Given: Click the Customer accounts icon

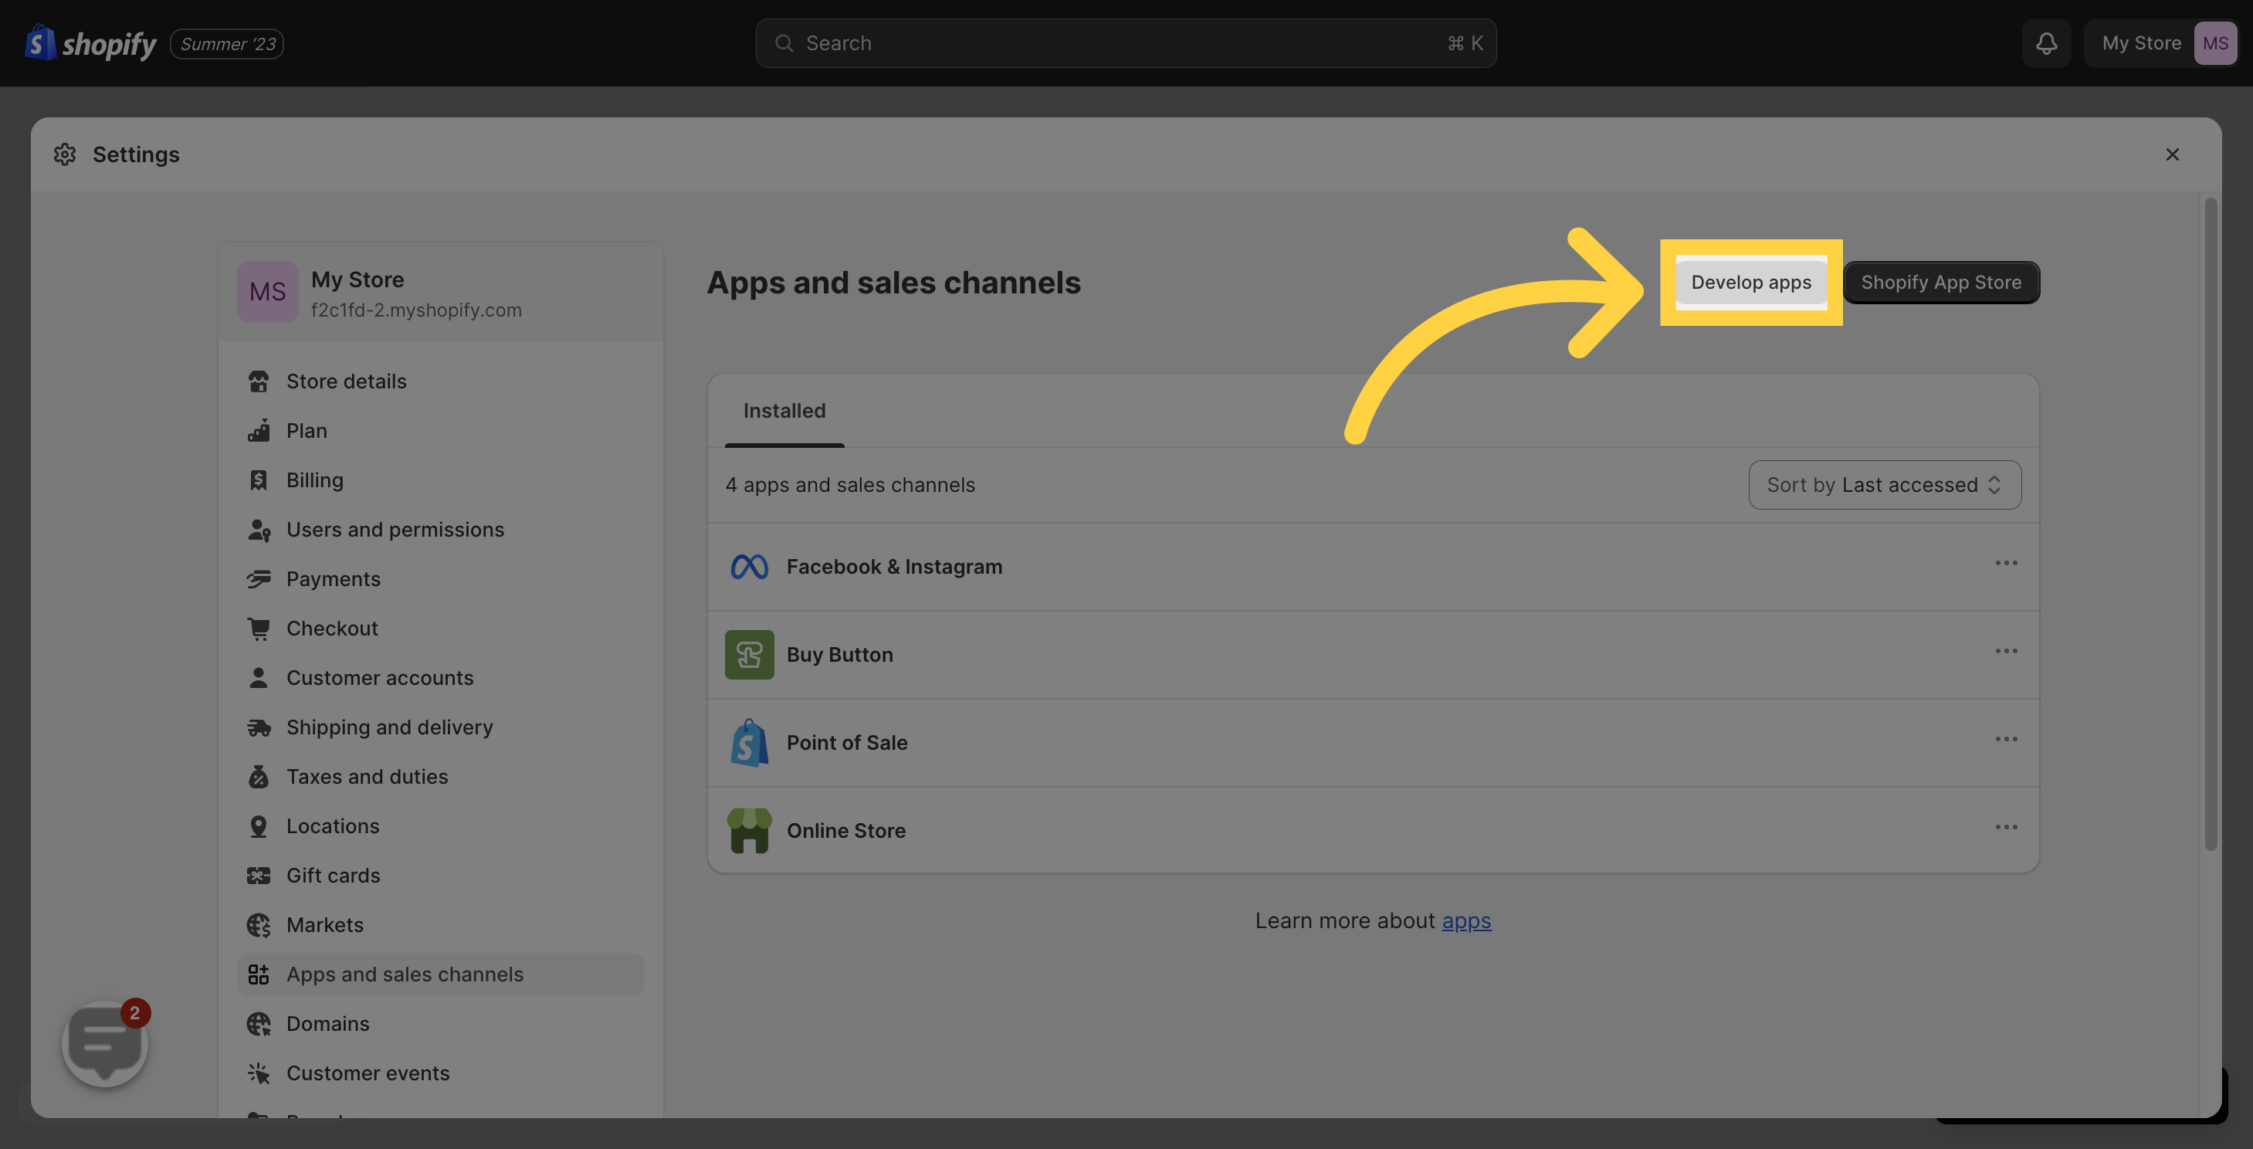Looking at the screenshot, I should pos(258,678).
